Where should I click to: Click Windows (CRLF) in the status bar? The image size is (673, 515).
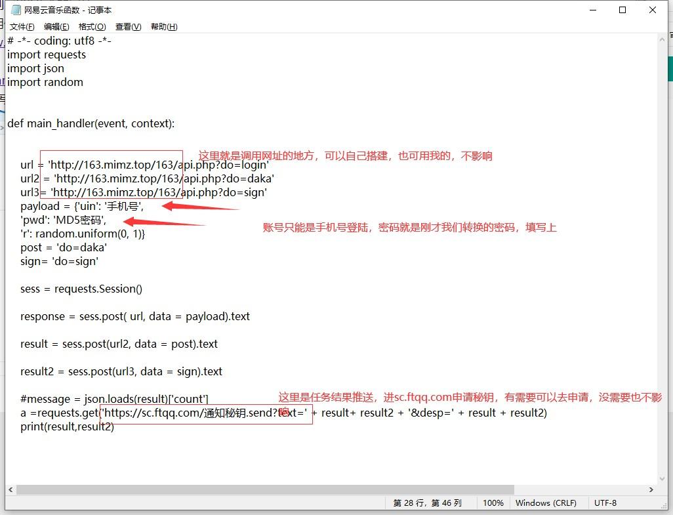pyautogui.click(x=546, y=503)
